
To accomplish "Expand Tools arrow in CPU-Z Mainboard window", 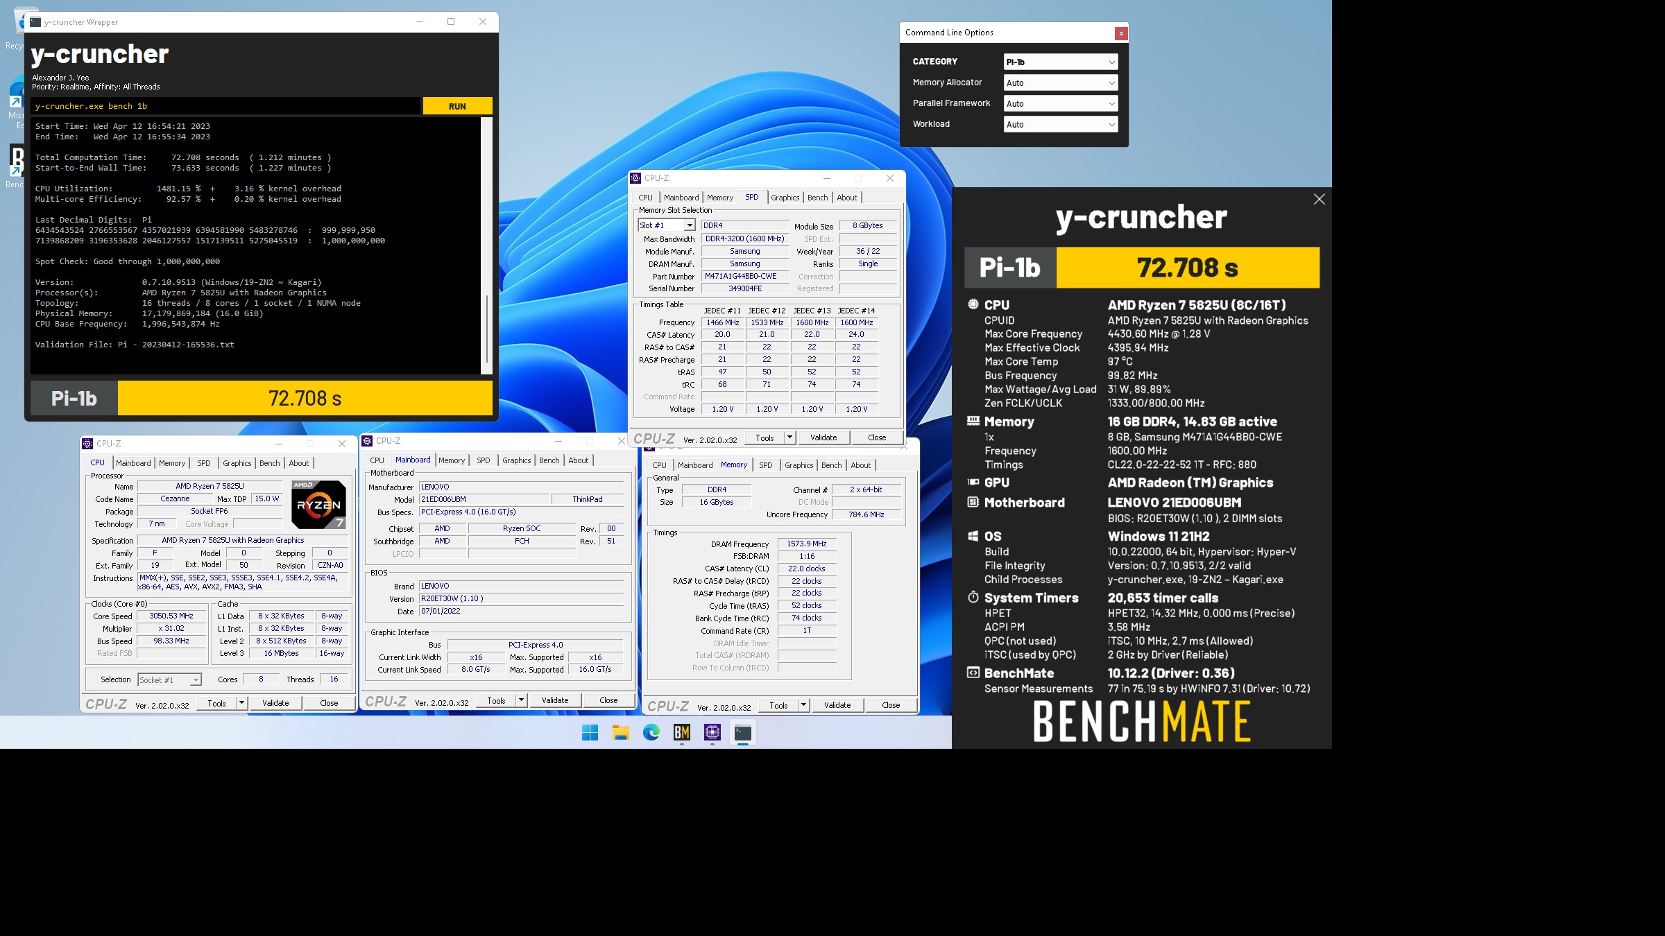I will 521,700.
